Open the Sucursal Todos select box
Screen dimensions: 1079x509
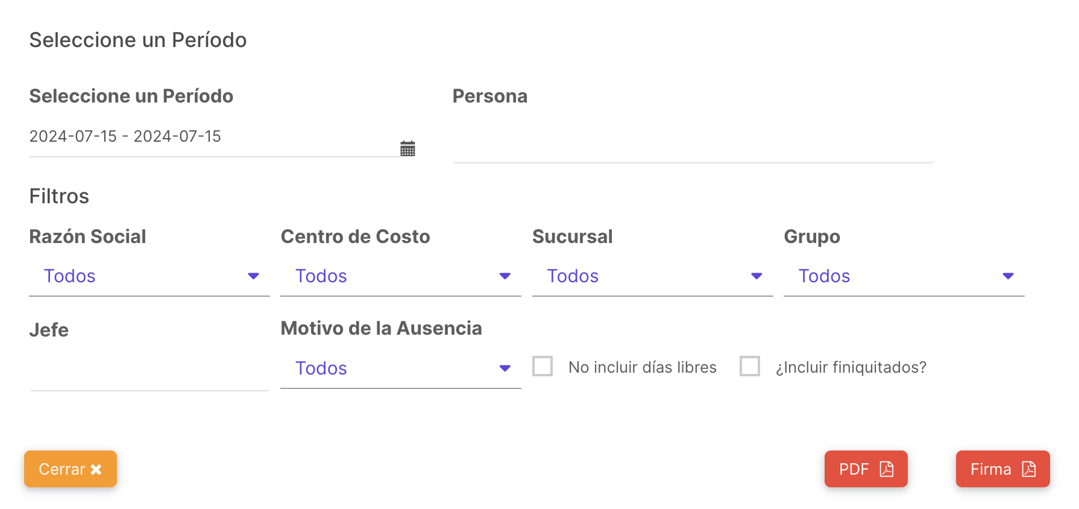[x=653, y=276]
